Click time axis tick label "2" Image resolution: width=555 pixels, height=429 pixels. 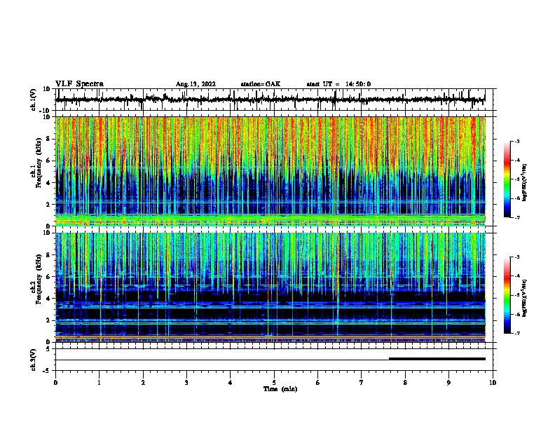143,383
